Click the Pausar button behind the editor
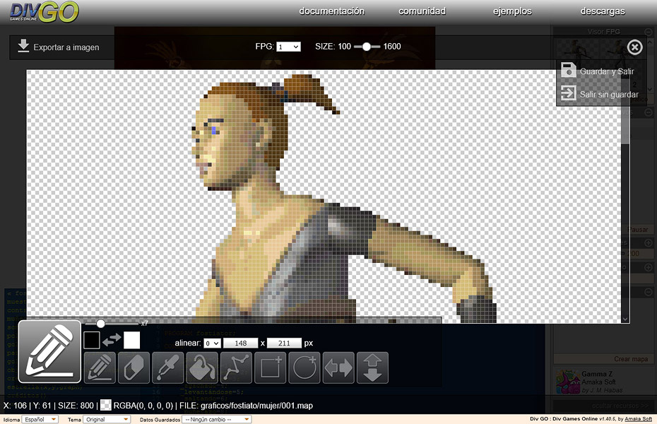This screenshot has width=657, height=424. [637, 230]
